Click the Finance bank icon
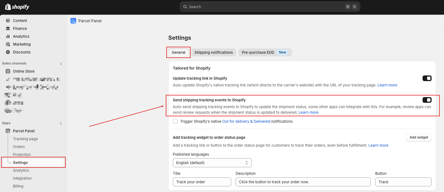 [x=8, y=28]
